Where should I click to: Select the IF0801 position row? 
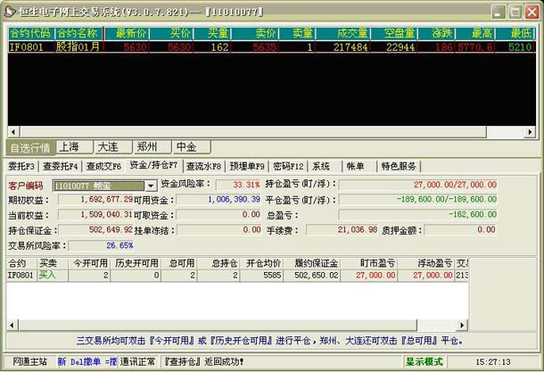pos(237,275)
